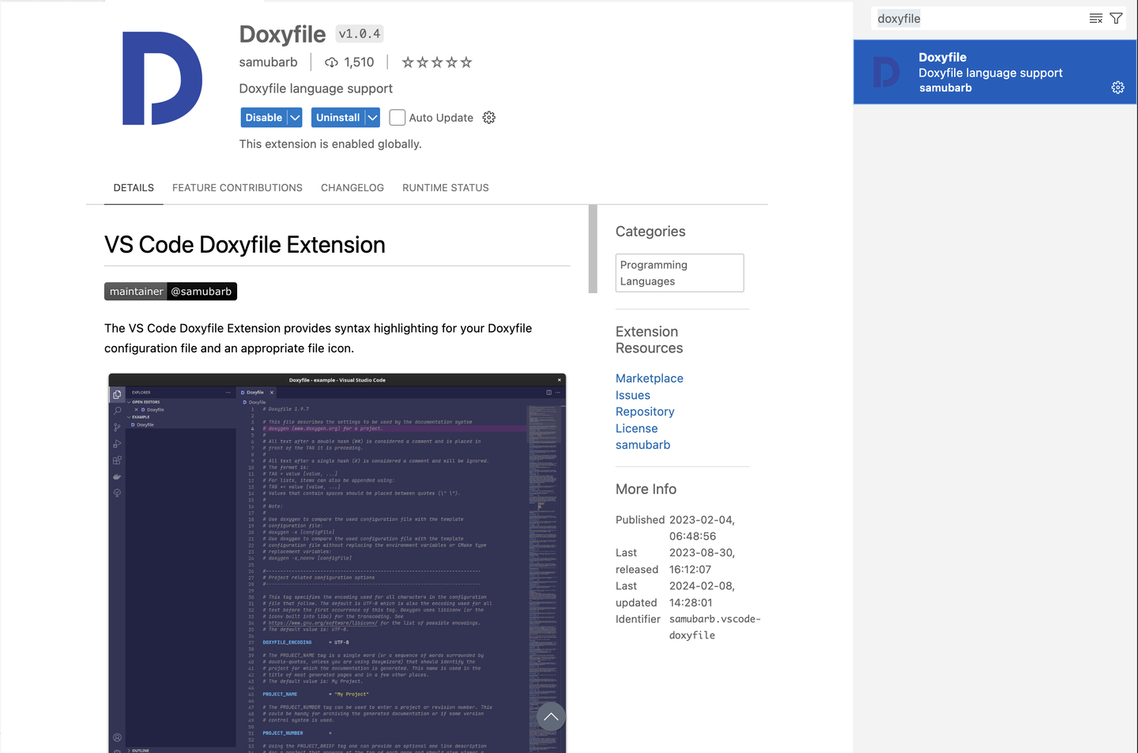Clear the extension search results icon
Screen dimensions: 1138x753
point(1095,17)
